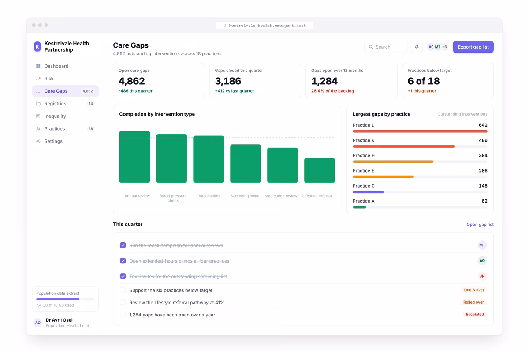Image resolution: width=529 pixels, height=353 pixels.
Task: Click the Rolled over tag
Action: pyautogui.click(x=473, y=303)
